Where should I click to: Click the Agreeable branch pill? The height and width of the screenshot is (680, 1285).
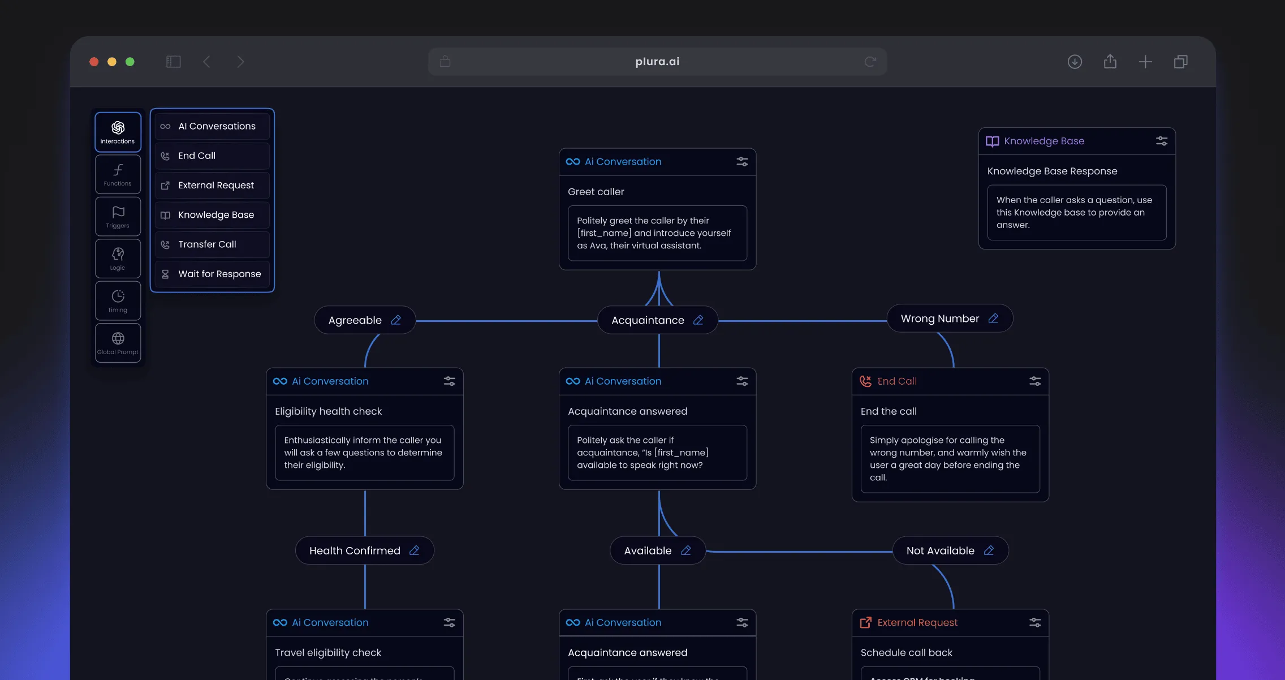tap(365, 320)
